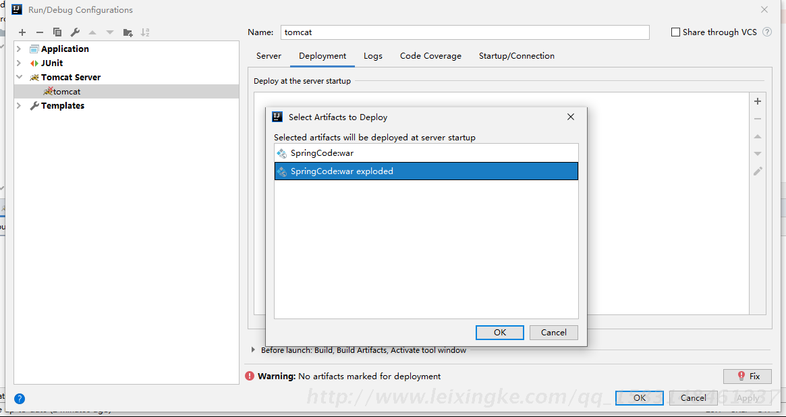Enable Share through VCS checkbox

click(x=676, y=32)
